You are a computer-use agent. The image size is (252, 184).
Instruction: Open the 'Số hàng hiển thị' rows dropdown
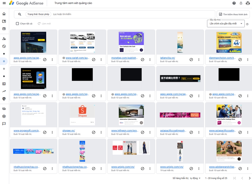pos(195,178)
